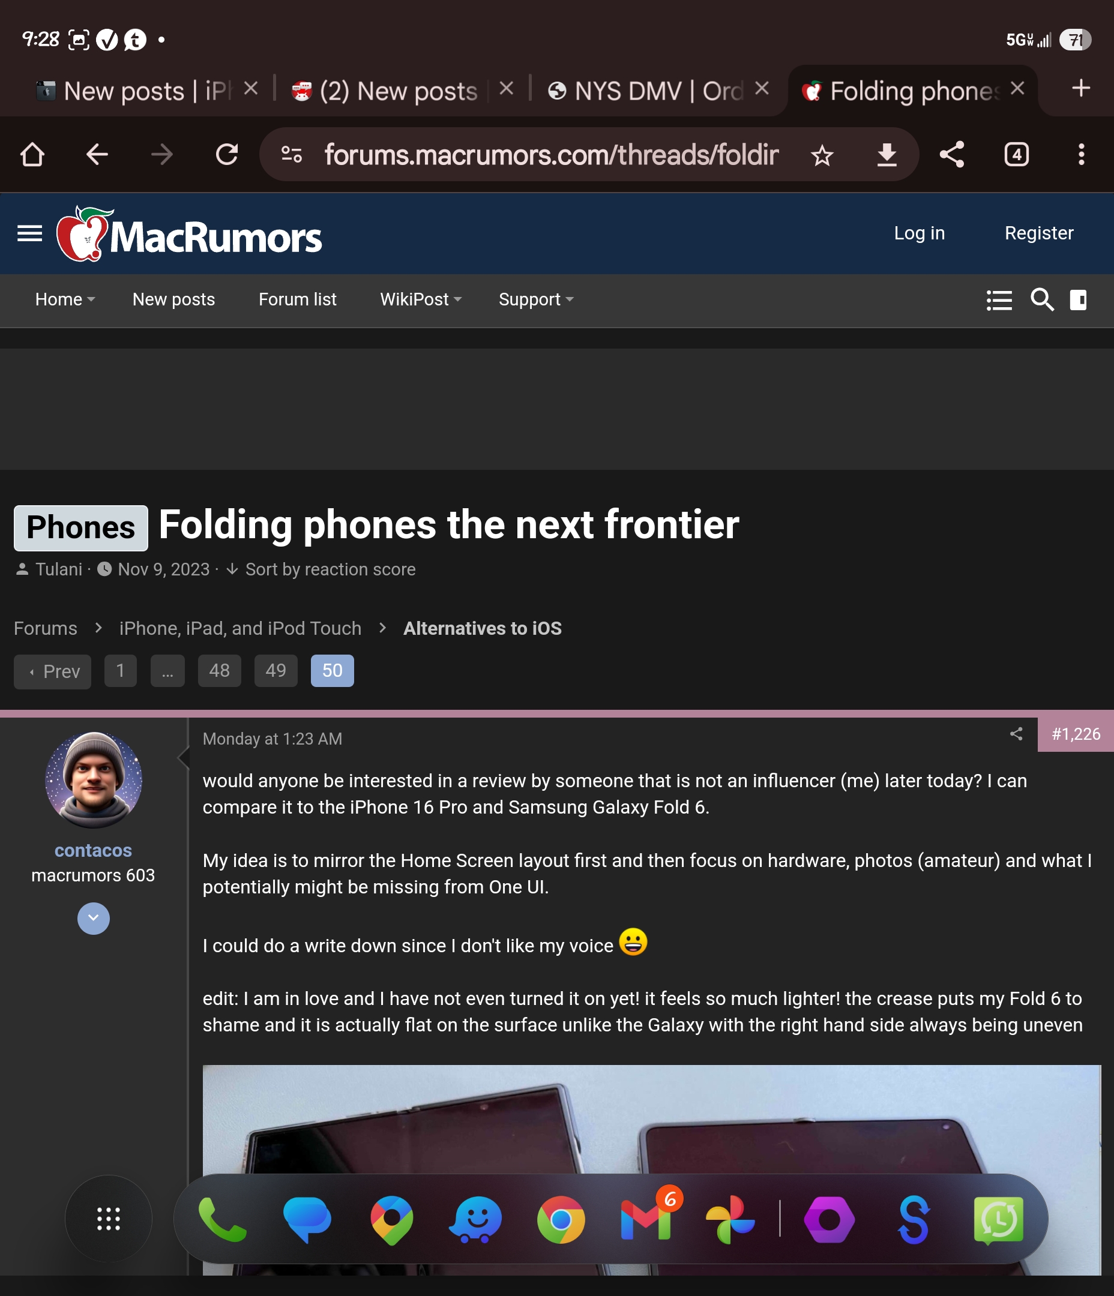Image resolution: width=1114 pixels, height=1296 pixels.
Task: Open the app drawer grid button
Action: [108, 1219]
